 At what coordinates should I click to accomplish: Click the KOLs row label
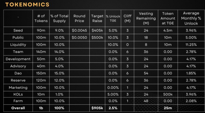coord(18,95)
